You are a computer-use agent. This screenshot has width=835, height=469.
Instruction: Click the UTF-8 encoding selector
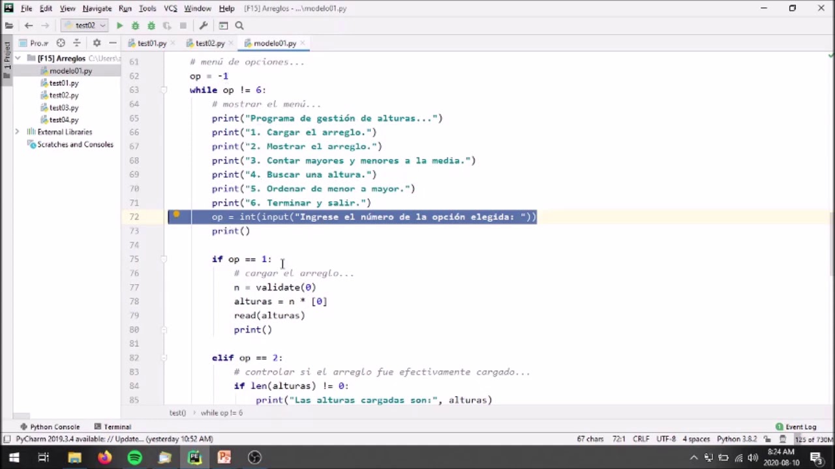(x=666, y=439)
